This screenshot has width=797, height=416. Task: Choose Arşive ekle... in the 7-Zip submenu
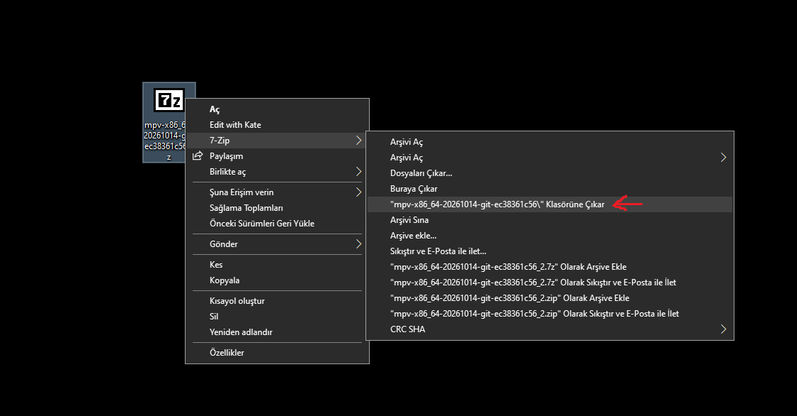click(550, 236)
